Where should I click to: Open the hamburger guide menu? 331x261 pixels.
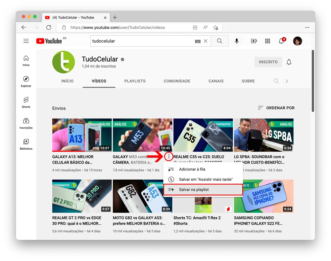(26, 41)
